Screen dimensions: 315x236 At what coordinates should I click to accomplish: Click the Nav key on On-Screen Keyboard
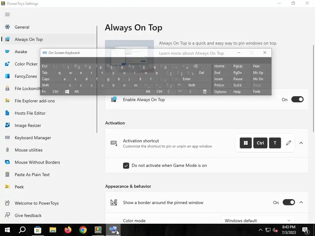coord(256,66)
